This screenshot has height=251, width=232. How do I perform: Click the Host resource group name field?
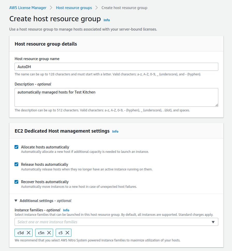[116, 67]
